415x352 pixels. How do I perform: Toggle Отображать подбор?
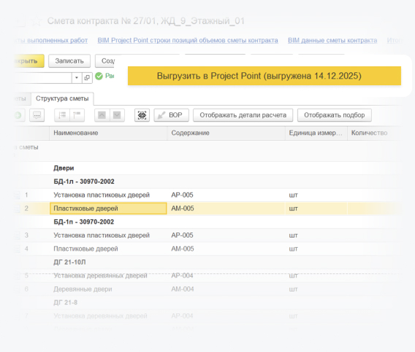click(x=335, y=115)
